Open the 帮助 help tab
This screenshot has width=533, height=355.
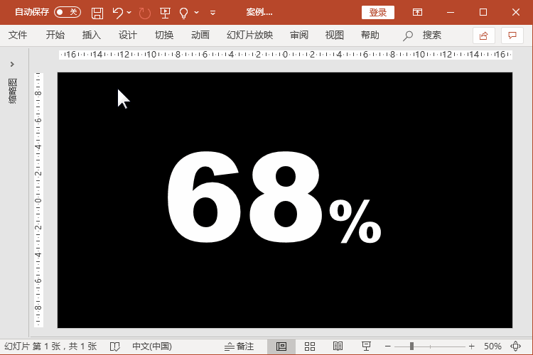tap(370, 35)
